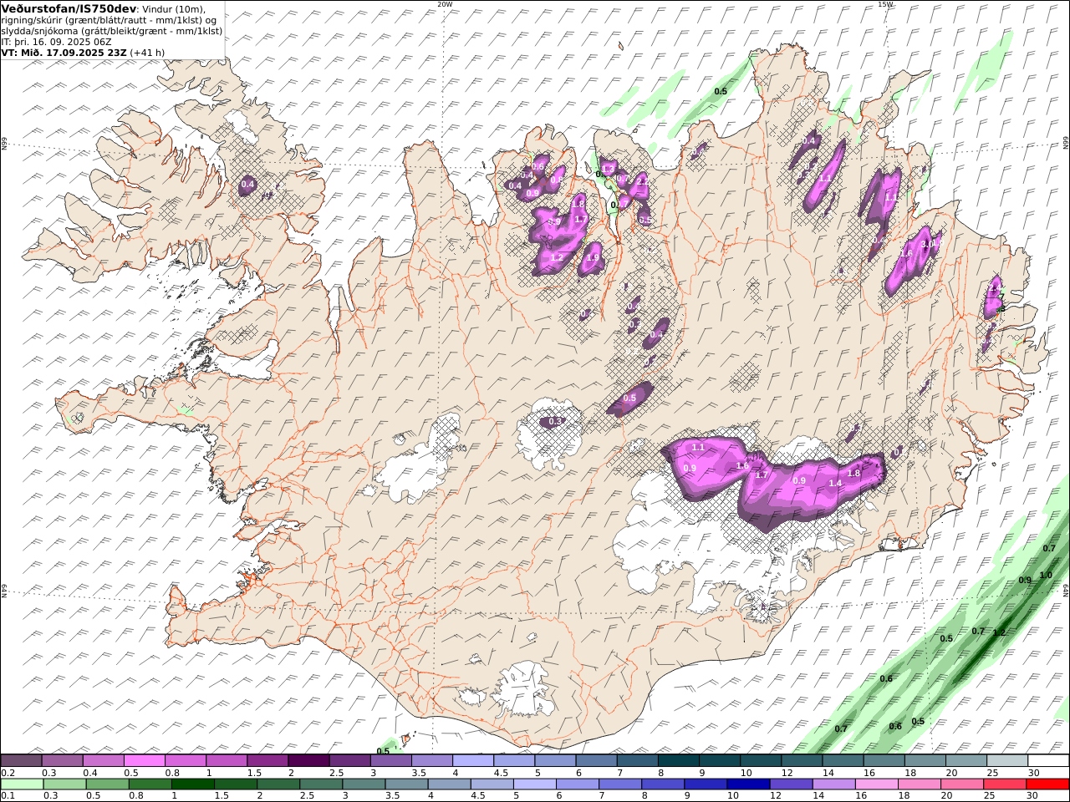
Task: Click the initial time 'IT: þri. 16. 09. 2025 06Z'
Action: 56,41
